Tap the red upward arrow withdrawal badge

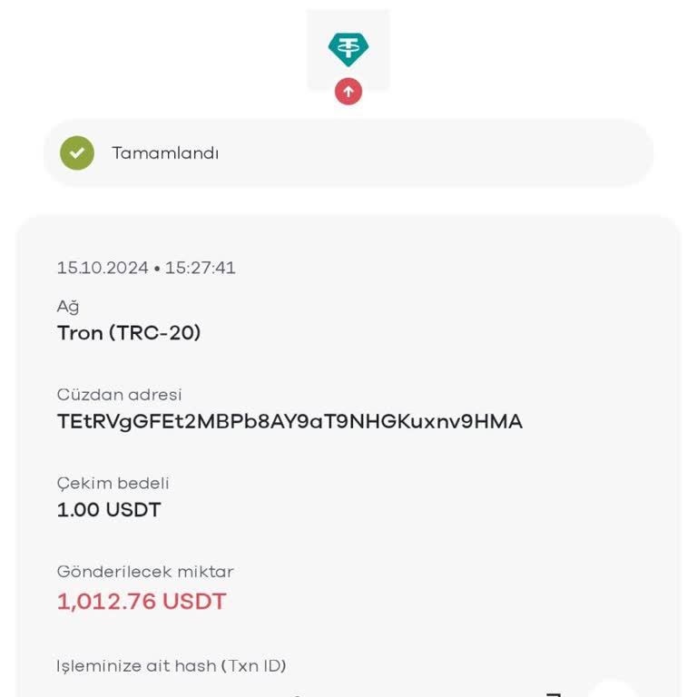pyautogui.click(x=348, y=91)
